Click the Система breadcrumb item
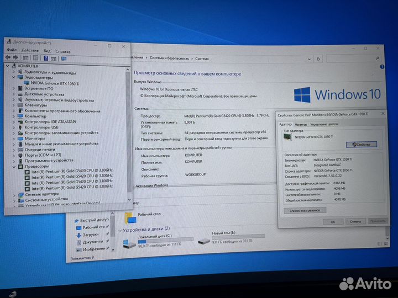Image resolution: width=398 pixels, height=298 pixels. (202, 58)
